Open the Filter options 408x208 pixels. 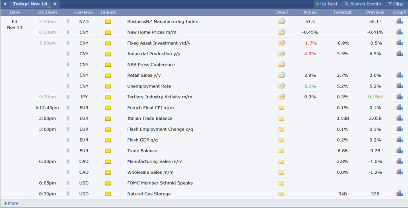(x=396, y=4)
